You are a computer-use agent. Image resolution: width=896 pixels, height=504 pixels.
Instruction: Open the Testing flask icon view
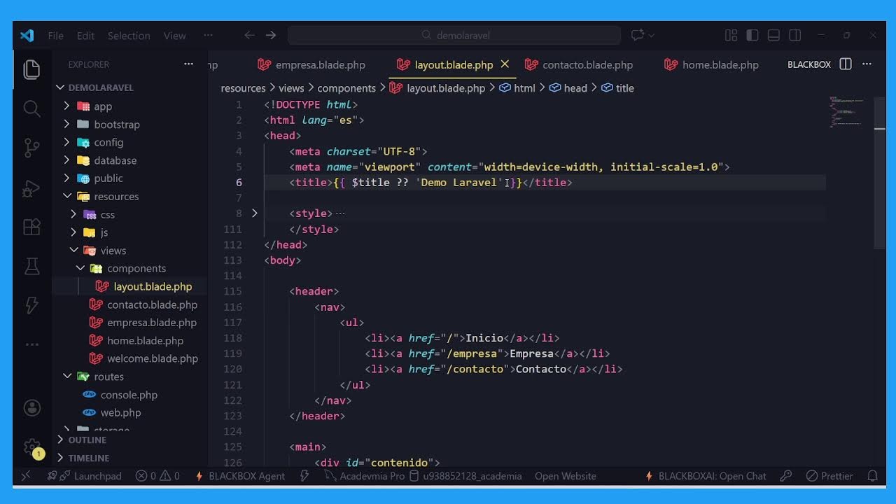pos(31,266)
